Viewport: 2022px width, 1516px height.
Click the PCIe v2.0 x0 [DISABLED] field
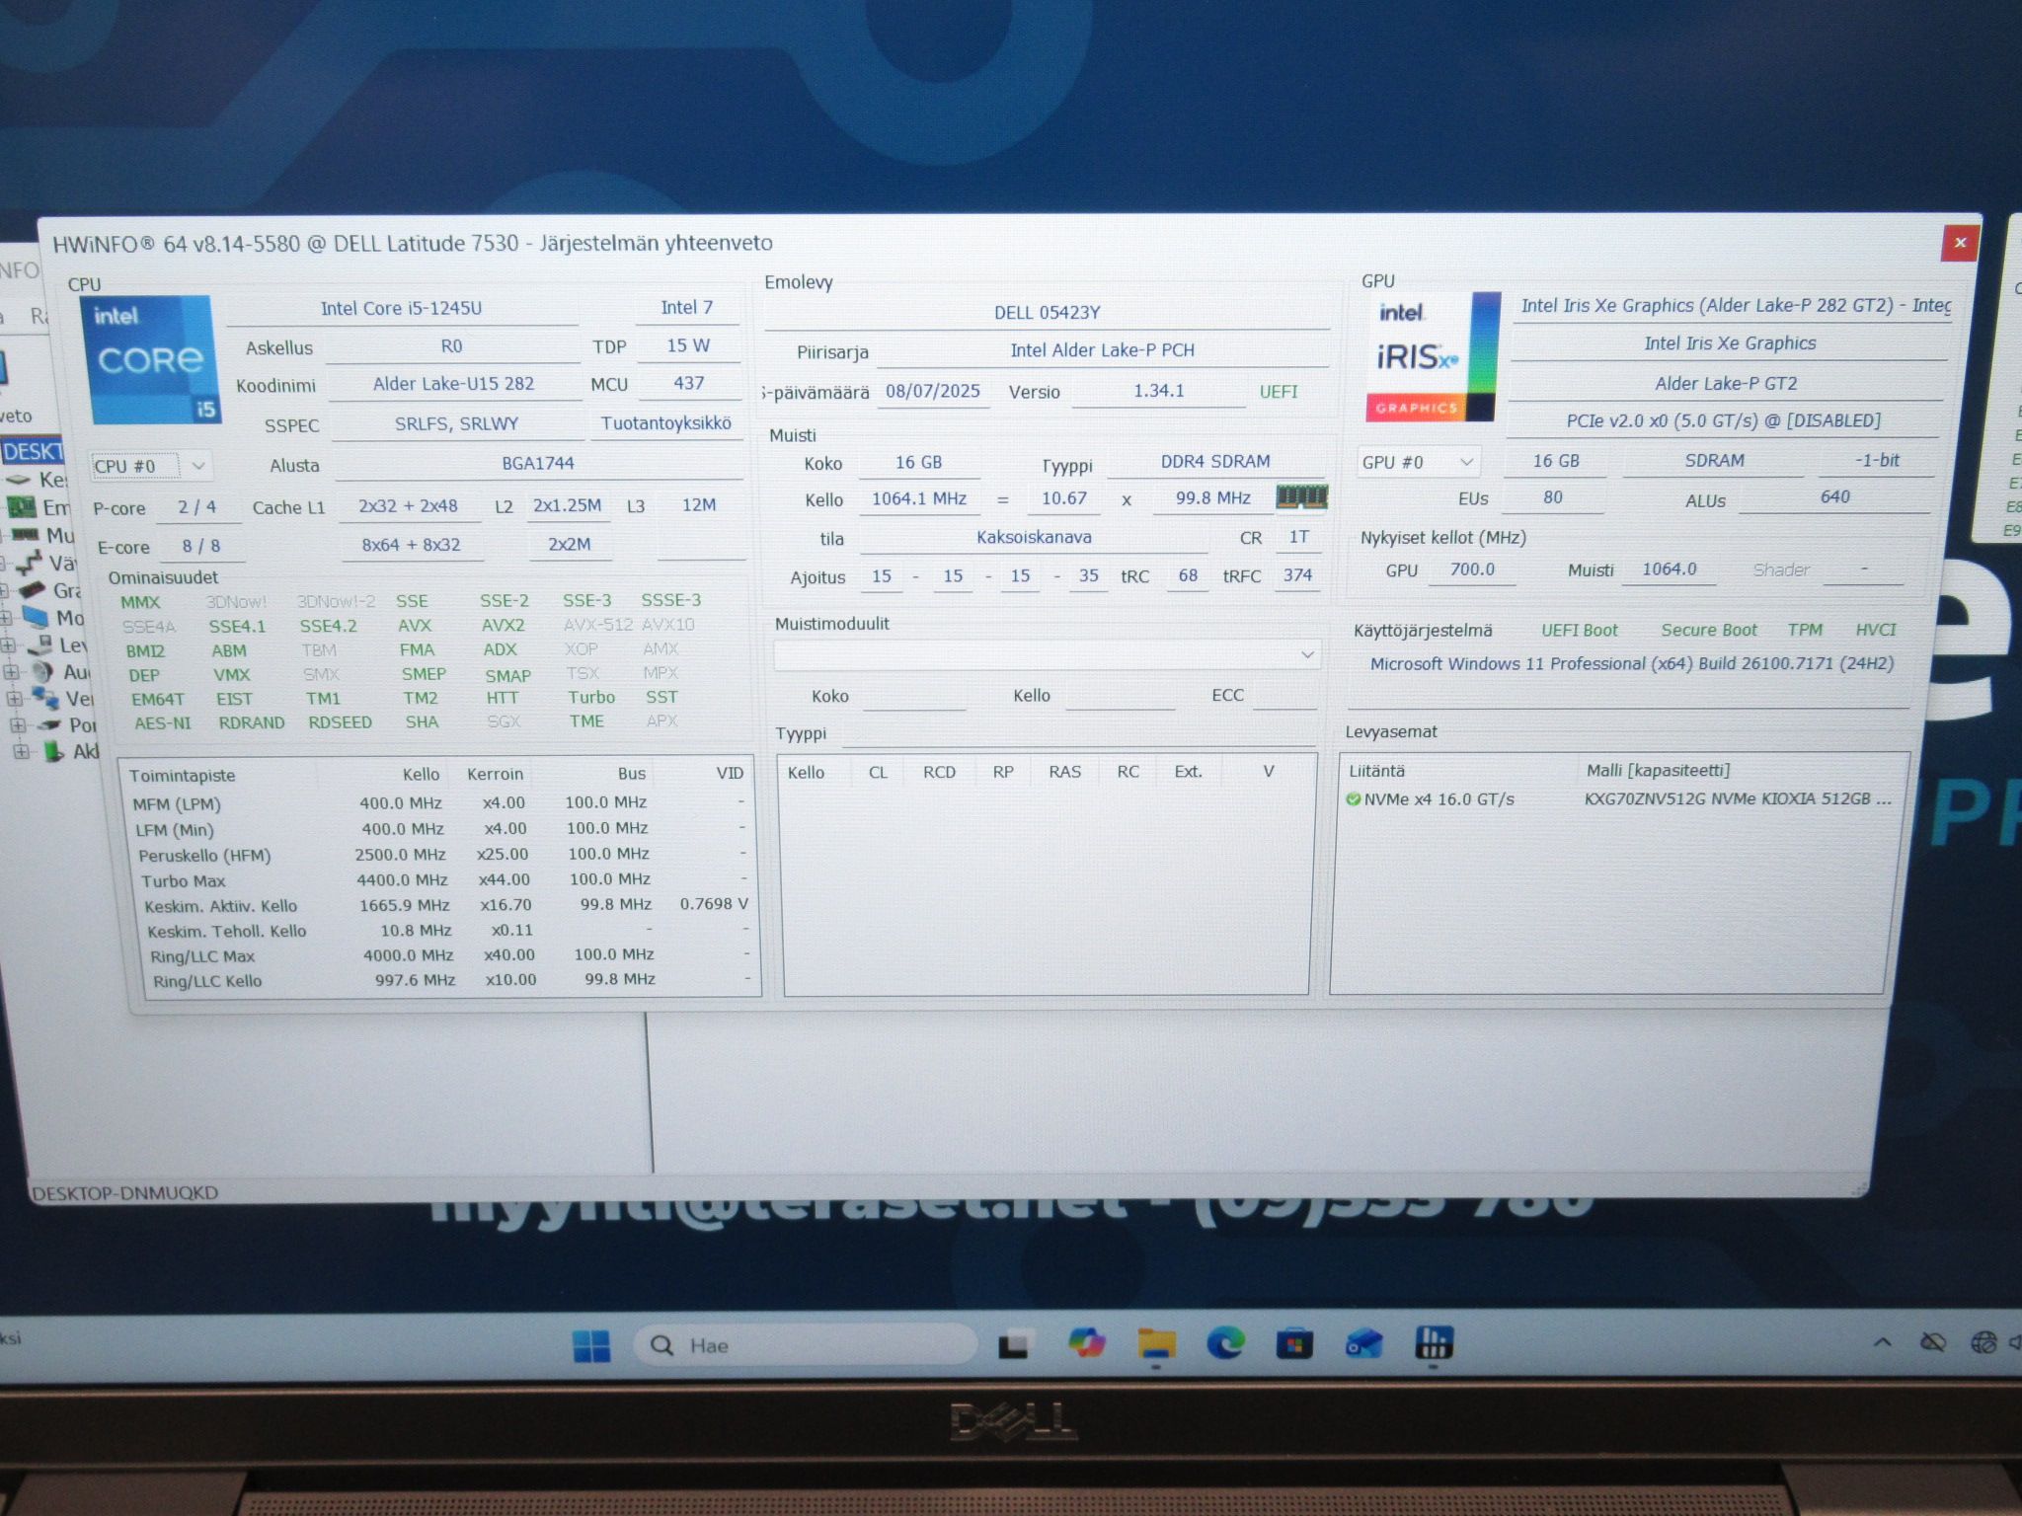1724,421
